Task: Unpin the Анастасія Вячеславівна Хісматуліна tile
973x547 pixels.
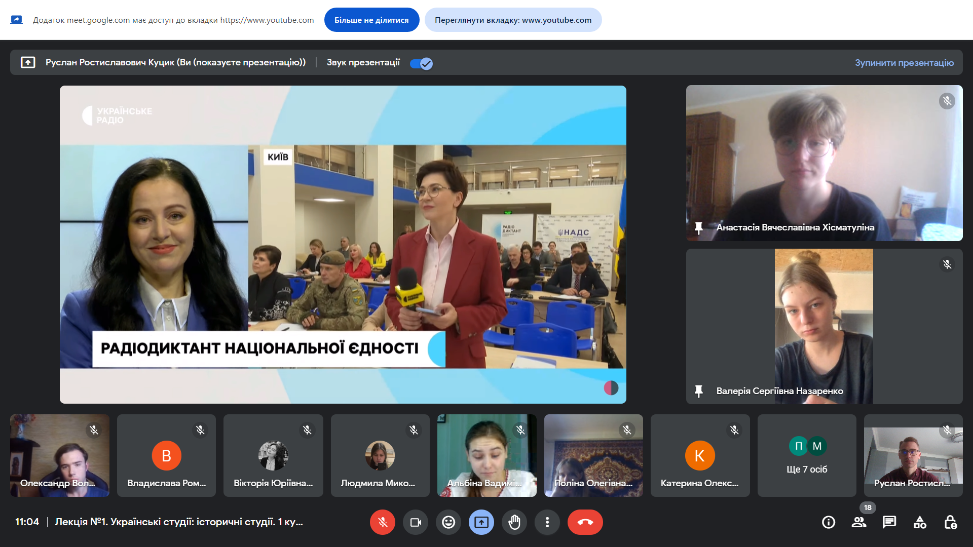Action: (699, 227)
